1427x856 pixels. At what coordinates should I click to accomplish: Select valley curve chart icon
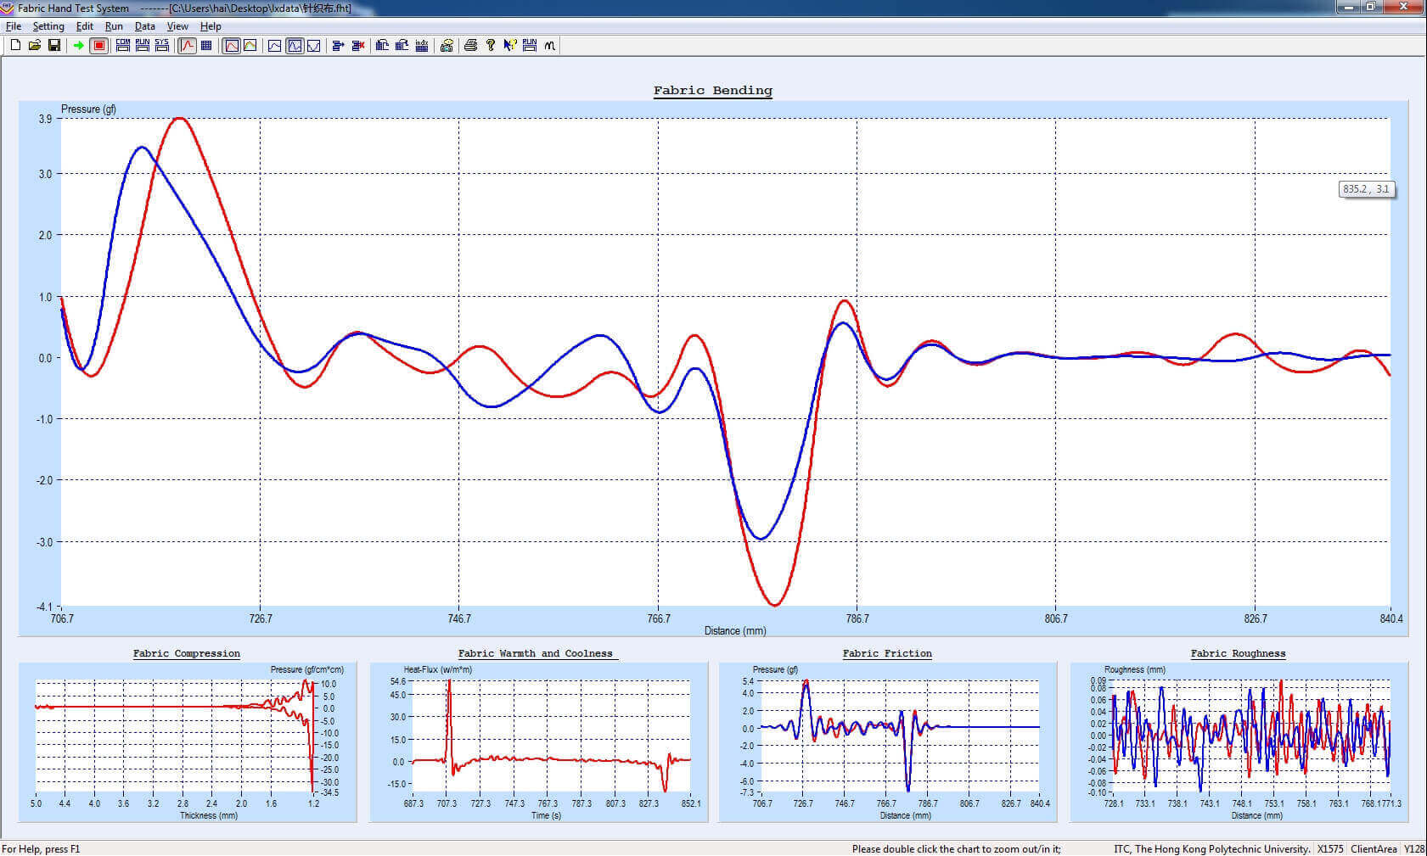click(314, 45)
